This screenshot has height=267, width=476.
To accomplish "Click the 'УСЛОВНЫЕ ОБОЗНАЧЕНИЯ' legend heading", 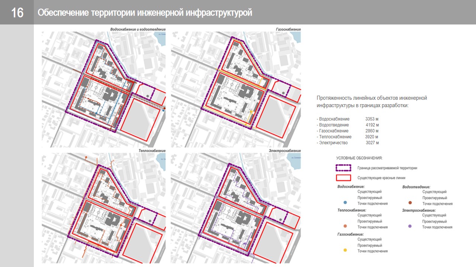I will [x=359, y=158].
